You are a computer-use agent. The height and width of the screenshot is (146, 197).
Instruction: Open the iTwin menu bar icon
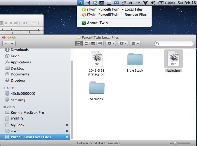pyautogui.click(x=80, y=3)
